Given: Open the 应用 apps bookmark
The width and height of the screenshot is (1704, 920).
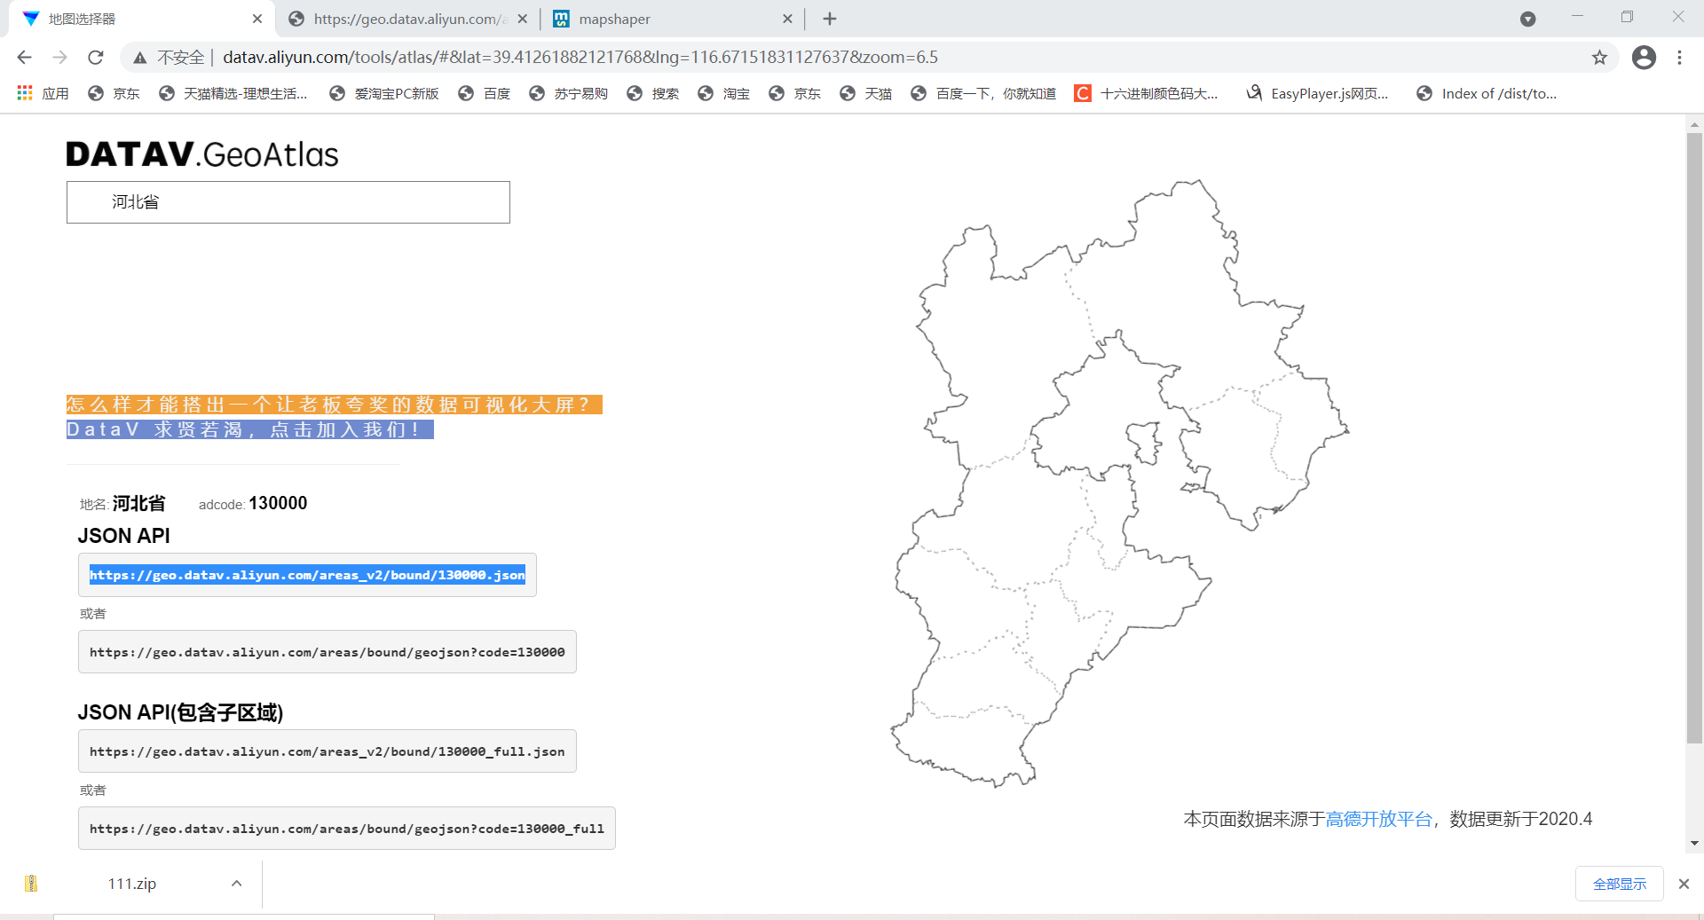Looking at the screenshot, I should coord(43,93).
